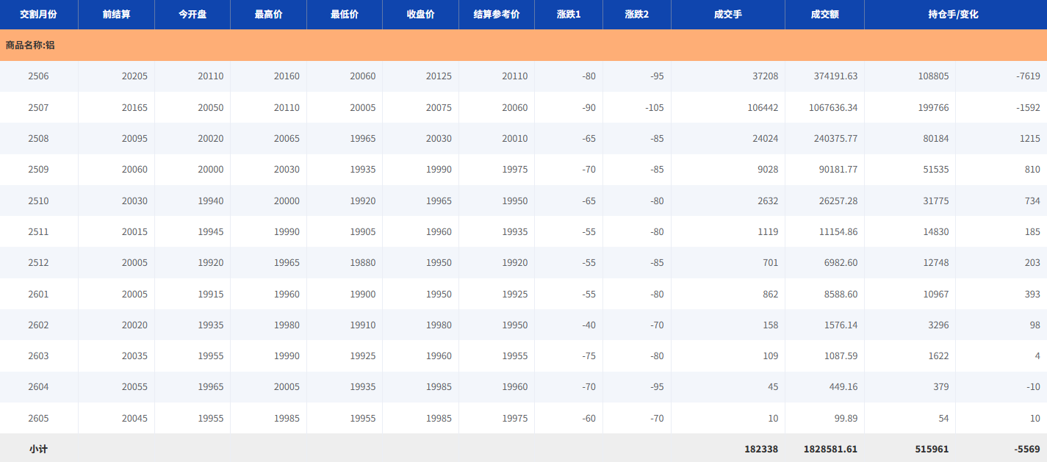Image resolution: width=1047 pixels, height=462 pixels.
Task: Click subtotal turnover 1828581.61
Action: [x=826, y=449]
